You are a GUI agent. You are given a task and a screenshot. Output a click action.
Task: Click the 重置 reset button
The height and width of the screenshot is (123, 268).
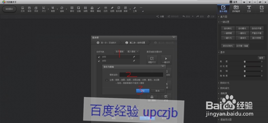261,58
